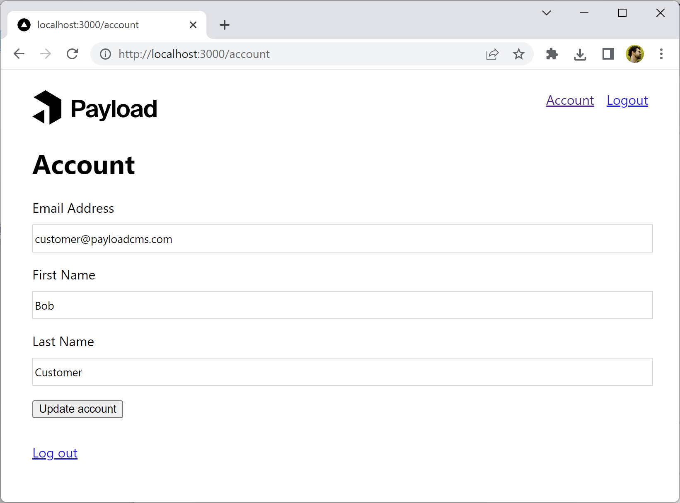Click the share page icon
Viewport: 680px width, 503px height.
tap(492, 54)
